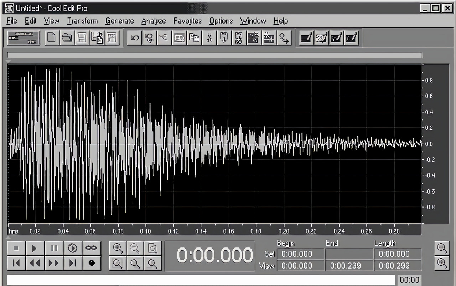Viewport: 456px width, 286px height.
Task: Start recording with the Record dot button
Action: [x=92, y=264]
